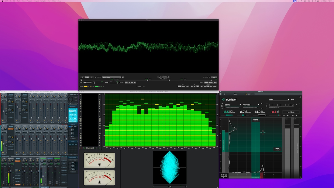Click the Level Check button in true:level
334x188 pixels.
pos(291,112)
